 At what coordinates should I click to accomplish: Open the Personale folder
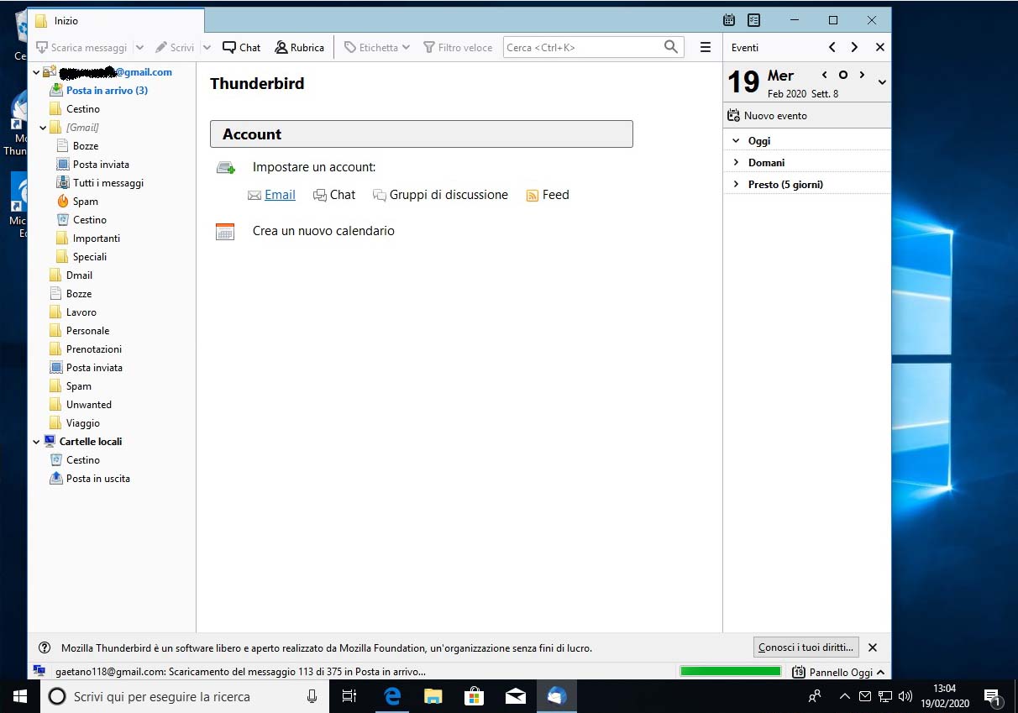[x=87, y=331]
